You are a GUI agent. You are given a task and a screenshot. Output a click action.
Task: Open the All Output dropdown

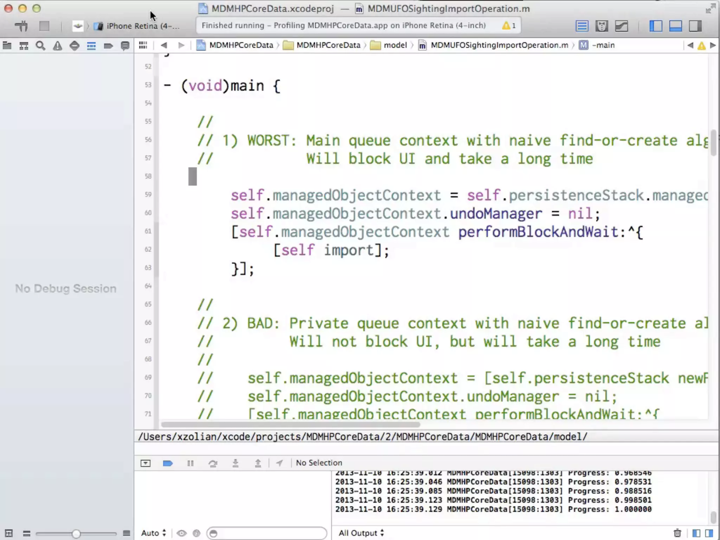pyautogui.click(x=361, y=533)
